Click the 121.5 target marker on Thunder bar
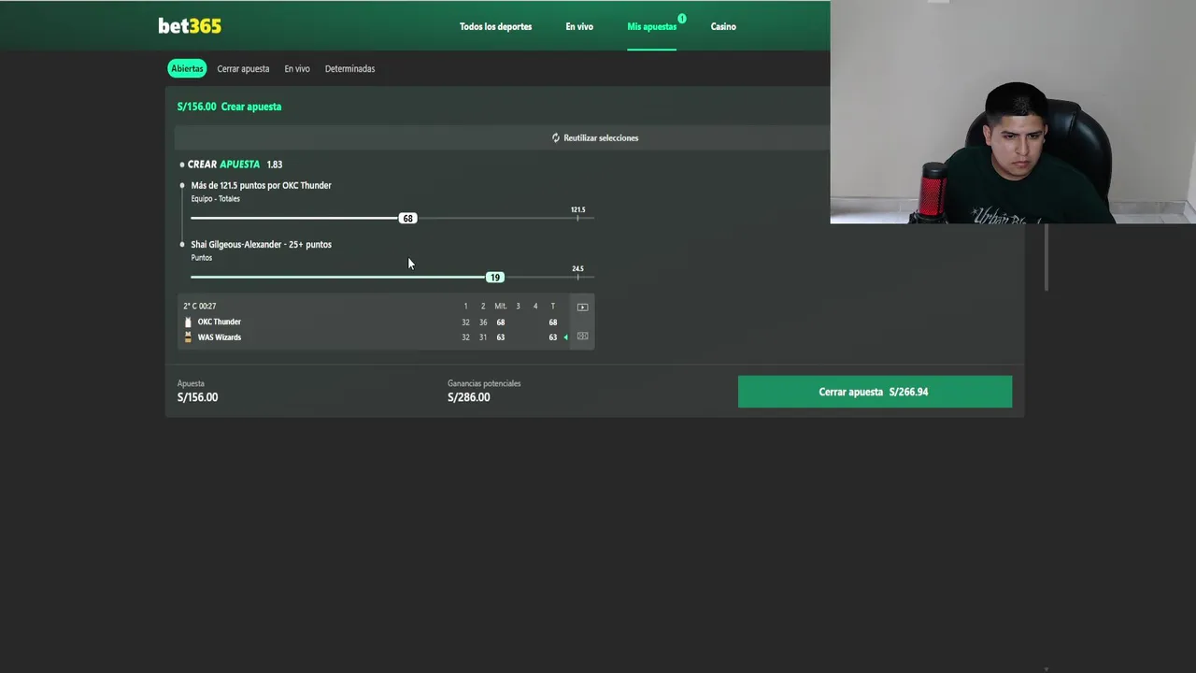The height and width of the screenshot is (673, 1196). 577,213
